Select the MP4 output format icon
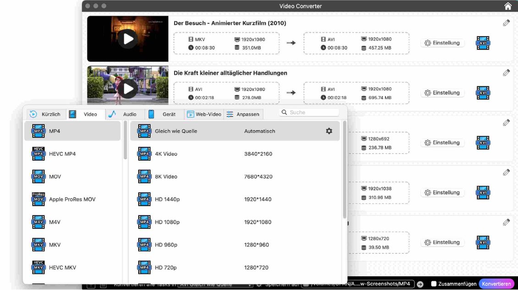 tap(38, 131)
